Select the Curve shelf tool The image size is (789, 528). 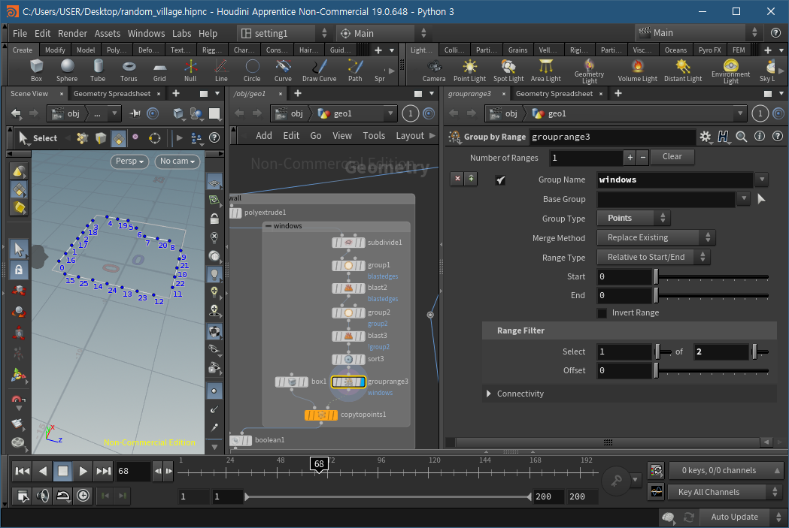[283, 70]
